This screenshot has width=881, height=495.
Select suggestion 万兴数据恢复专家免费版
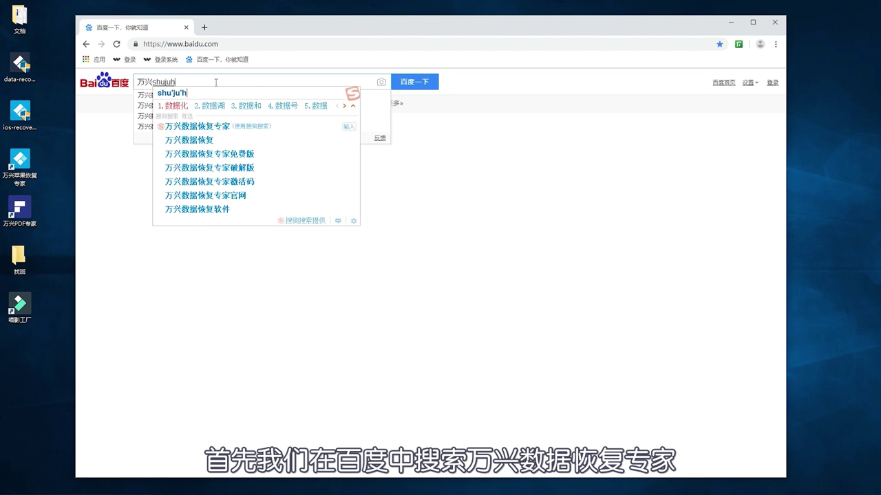click(210, 154)
